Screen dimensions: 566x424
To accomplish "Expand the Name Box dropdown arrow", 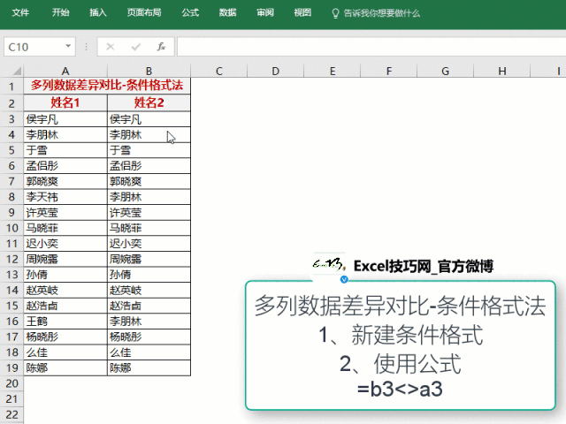I will [x=68, y=46].
